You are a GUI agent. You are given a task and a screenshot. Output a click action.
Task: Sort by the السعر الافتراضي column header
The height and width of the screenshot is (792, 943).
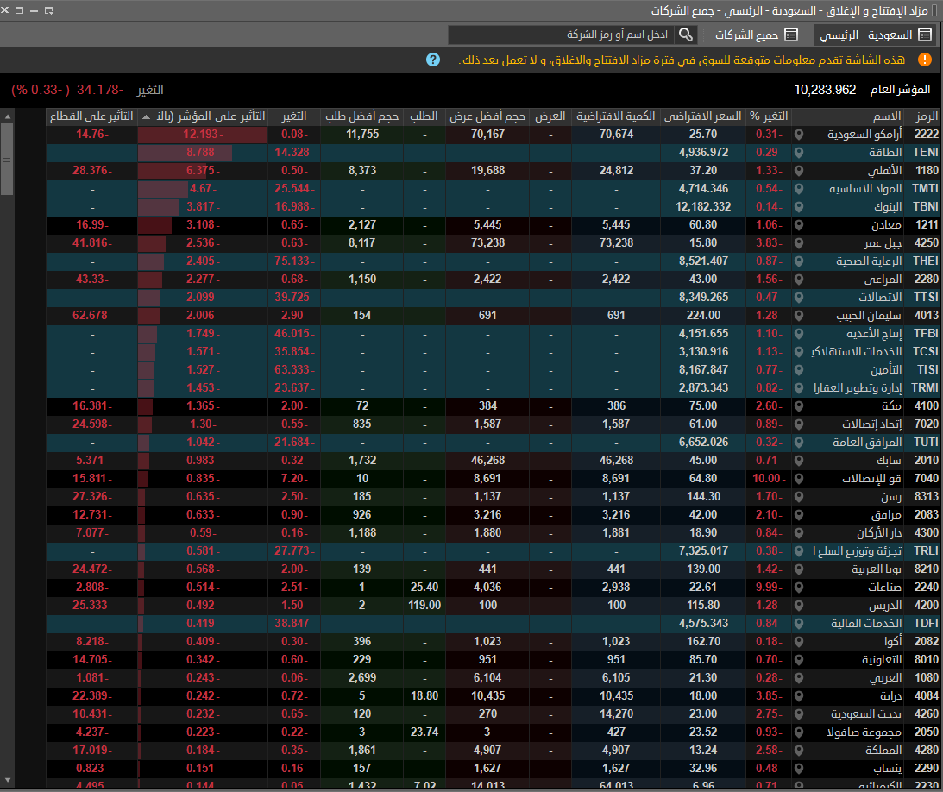click(703, 116)
